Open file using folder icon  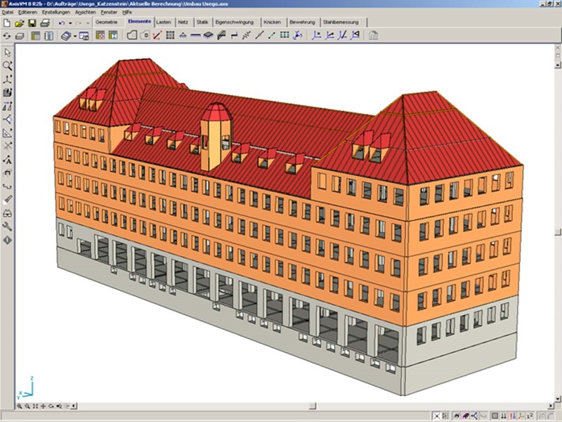20,23
